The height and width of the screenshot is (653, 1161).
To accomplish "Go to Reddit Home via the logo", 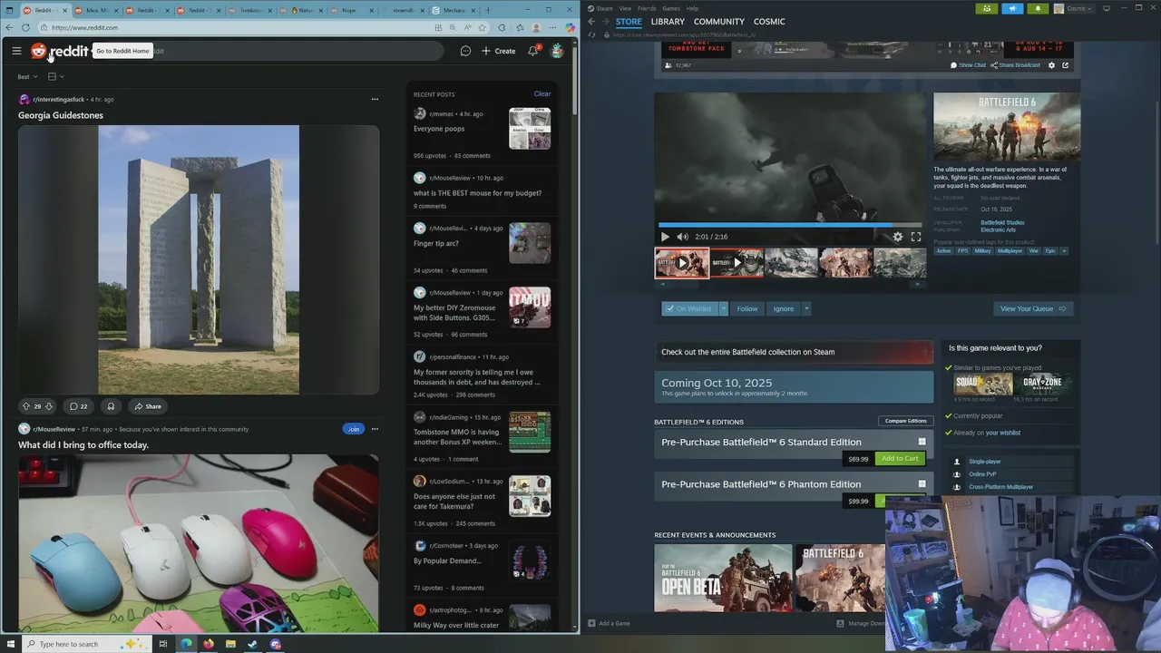I will click(60, 51).
